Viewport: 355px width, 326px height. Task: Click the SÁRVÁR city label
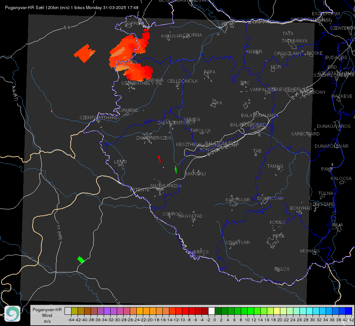(154, 80)
